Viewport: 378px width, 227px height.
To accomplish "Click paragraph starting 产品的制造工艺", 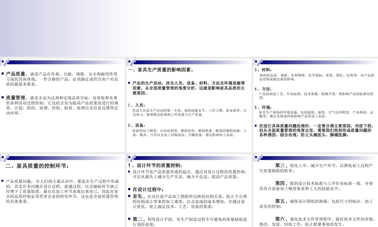I will [316, 96].
